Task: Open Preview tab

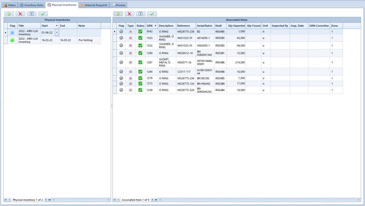Action: coord(118,5)
